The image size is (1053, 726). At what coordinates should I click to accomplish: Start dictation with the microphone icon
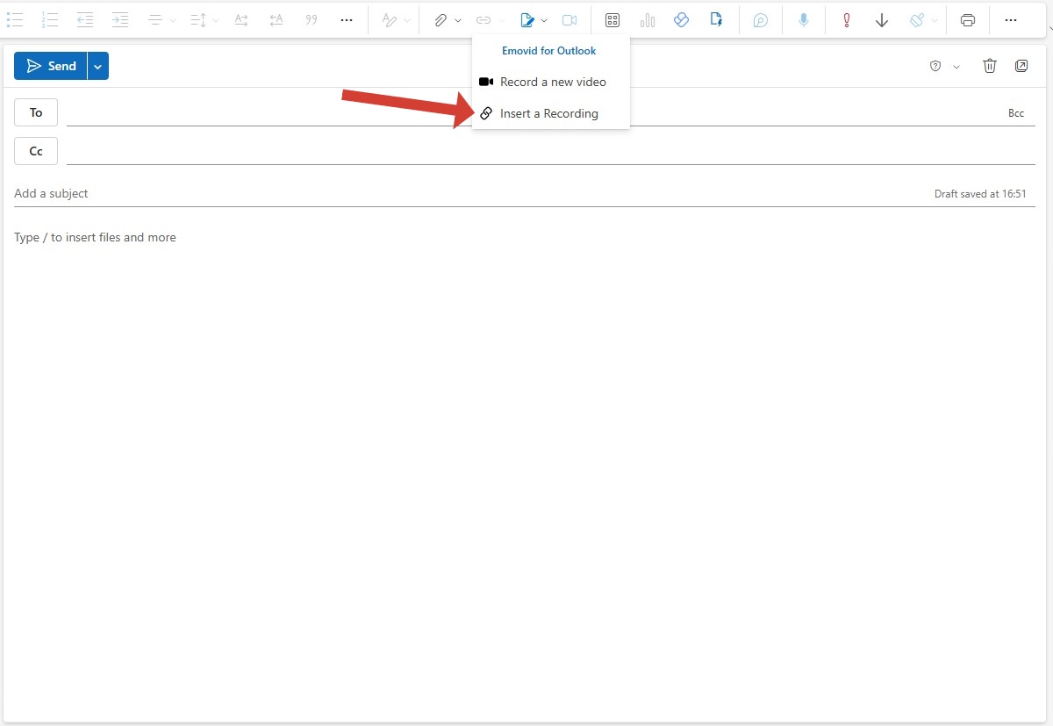803,20
